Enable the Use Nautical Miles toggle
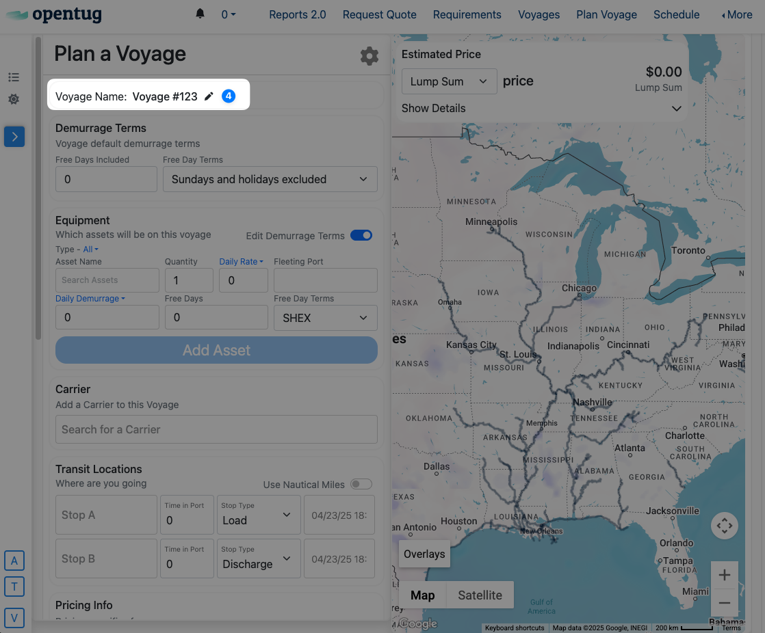Image resolution: width=765 pixels, height=633 pixels. (x=361, y=484)
